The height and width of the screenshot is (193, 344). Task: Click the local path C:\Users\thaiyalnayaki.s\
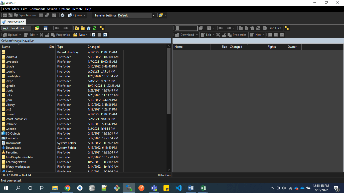[18, 41]
